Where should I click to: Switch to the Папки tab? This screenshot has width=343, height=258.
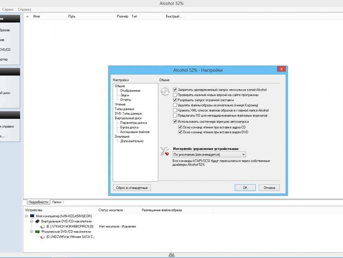coord(57,202)
